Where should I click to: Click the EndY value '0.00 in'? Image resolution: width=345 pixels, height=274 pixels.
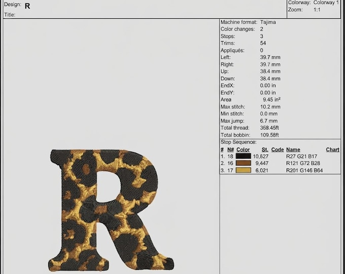click(268, 93)
